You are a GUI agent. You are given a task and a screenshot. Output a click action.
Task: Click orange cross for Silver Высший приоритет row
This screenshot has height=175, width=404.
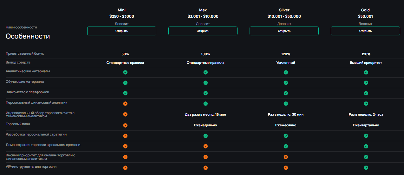pos(286,157)
